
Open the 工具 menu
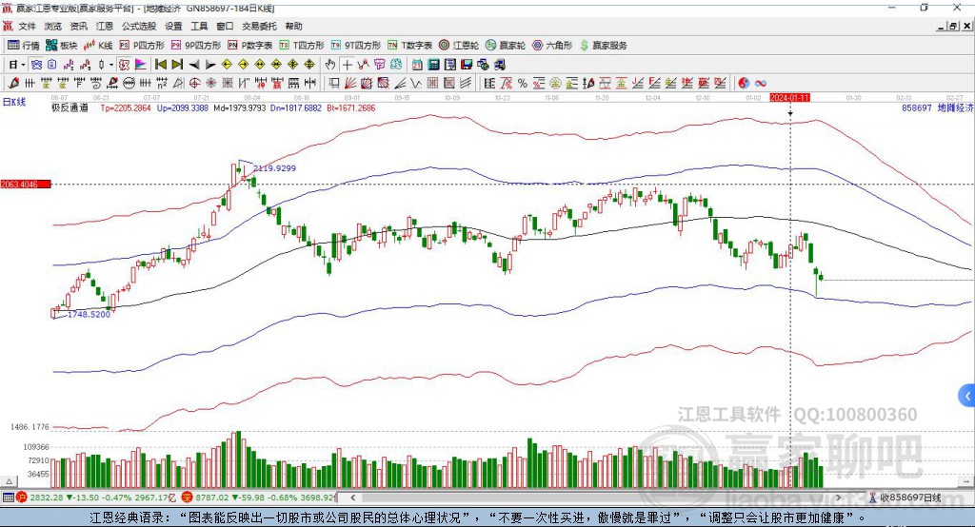(199, 26)
